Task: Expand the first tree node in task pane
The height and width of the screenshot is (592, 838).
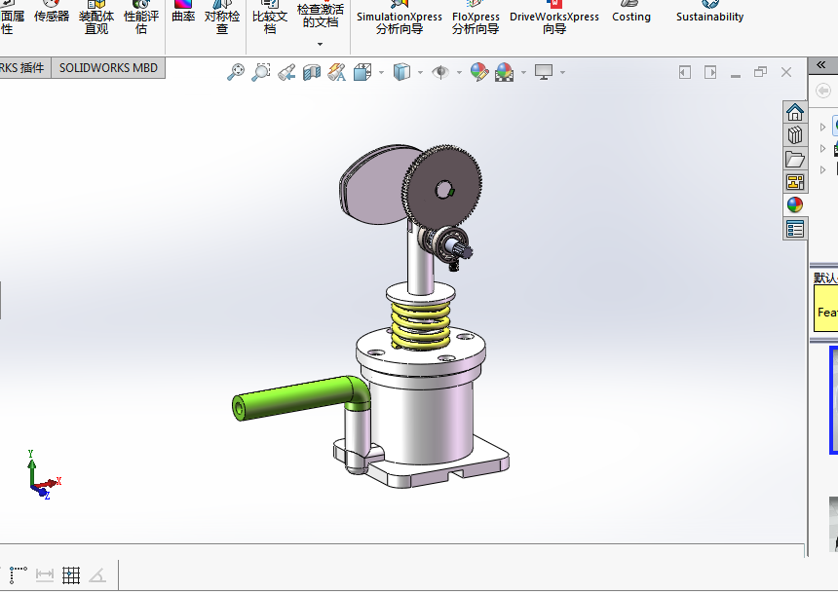Action: (x=823, y=127)
